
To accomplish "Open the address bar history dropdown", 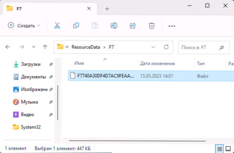I will [153, 47].
